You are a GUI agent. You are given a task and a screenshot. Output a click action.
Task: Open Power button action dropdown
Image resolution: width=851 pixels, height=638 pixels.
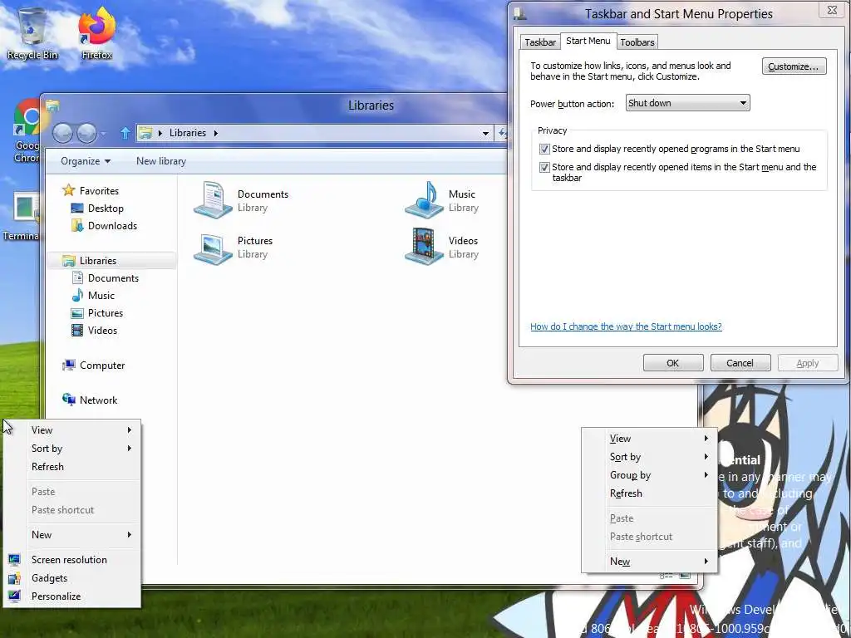pos(687,103)
